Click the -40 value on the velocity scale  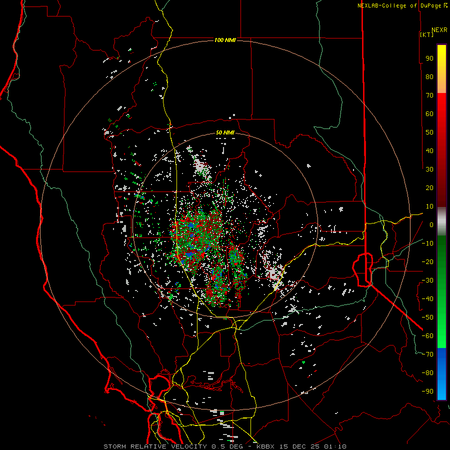(x=427, y=299)
